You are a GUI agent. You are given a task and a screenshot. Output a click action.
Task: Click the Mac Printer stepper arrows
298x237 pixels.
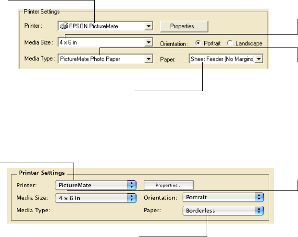pyautogui.click(x=132, y=185)
